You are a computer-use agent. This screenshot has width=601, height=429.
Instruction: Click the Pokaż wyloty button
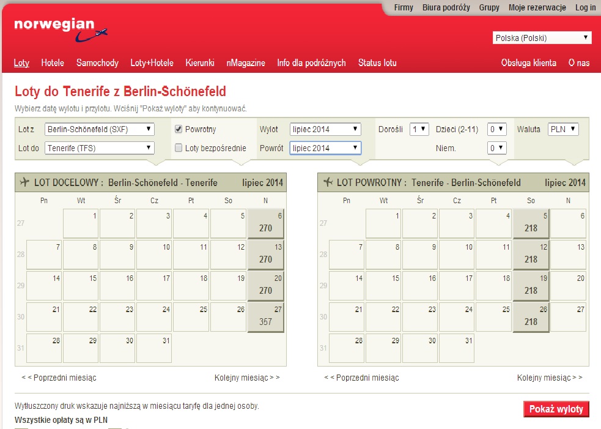click(556, 409)
